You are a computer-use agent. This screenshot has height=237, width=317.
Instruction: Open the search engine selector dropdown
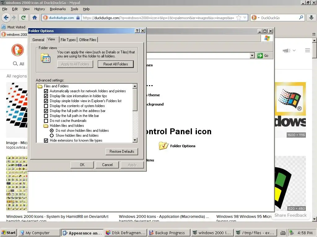pyautogui.click(x=258, y=18)
